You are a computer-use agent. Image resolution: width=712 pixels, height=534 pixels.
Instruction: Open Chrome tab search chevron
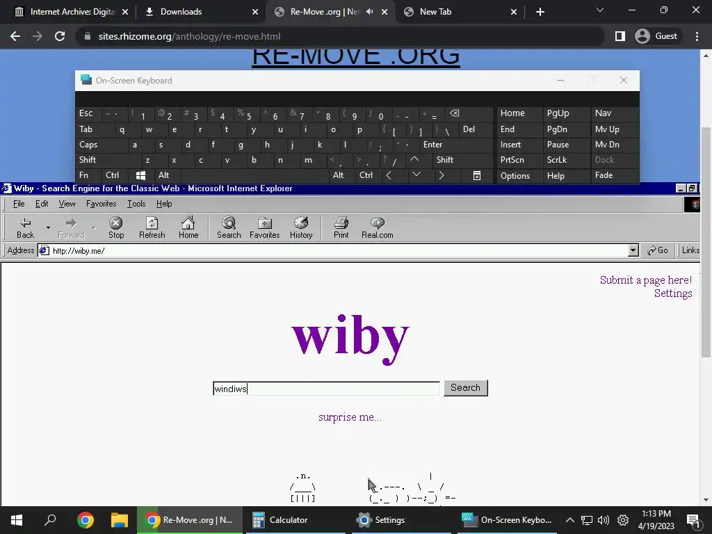[x=600, y=10]
